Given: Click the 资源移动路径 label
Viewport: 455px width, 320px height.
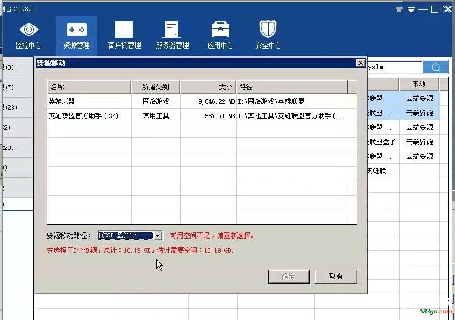Looking at the screenshot, I should point(69,236).
